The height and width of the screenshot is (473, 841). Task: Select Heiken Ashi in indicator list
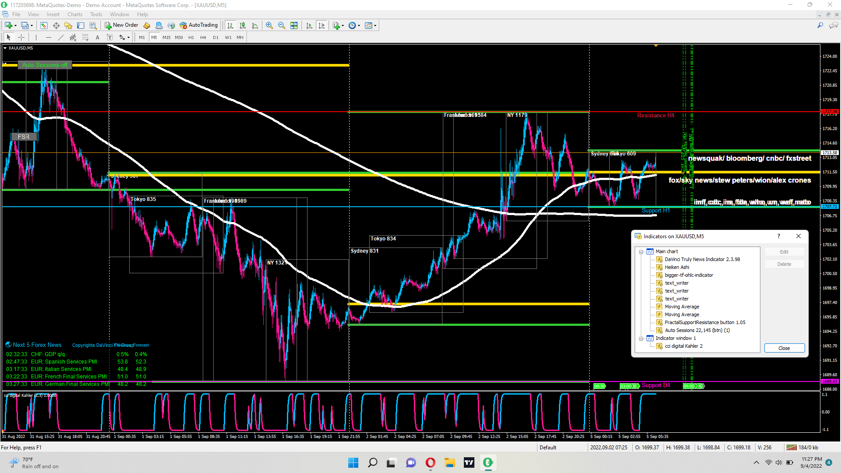click(x=677, y=267)
